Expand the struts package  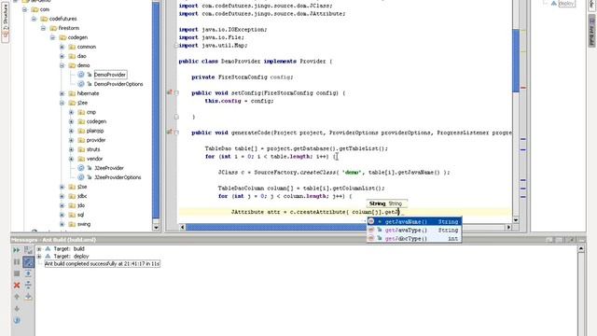[71, 149]
